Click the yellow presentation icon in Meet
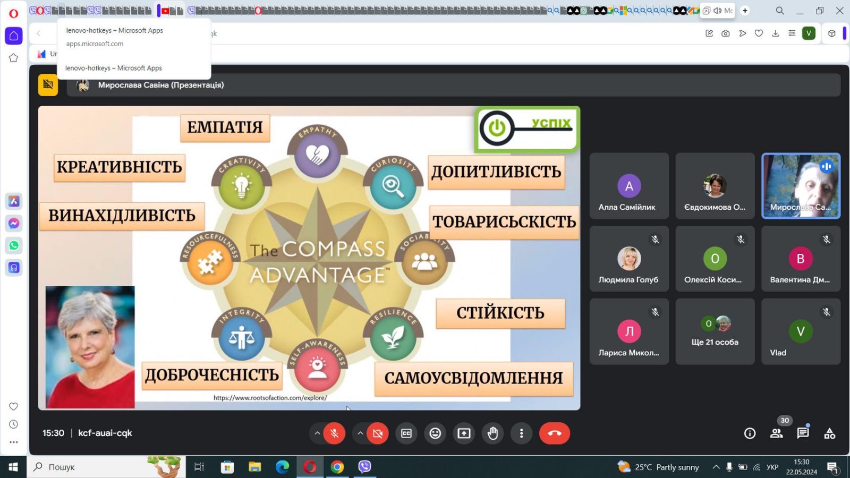Screen dimensions: 850x478 point(48,85)
